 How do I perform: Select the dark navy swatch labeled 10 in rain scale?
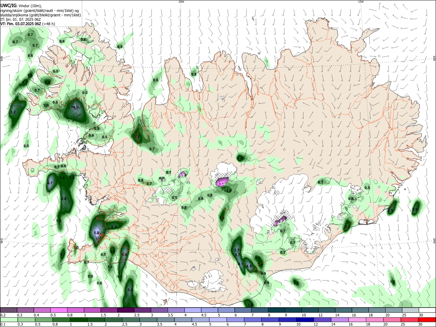[305, 320]
